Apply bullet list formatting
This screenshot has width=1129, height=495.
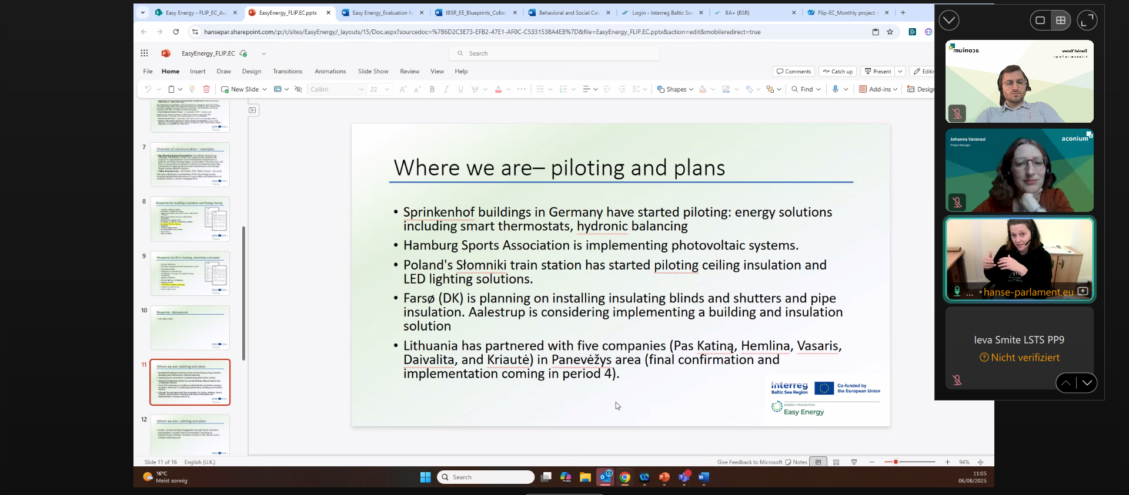pos(540,89)
